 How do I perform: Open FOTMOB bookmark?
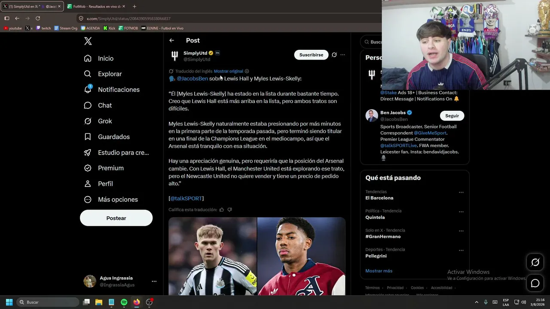(128, 28)
